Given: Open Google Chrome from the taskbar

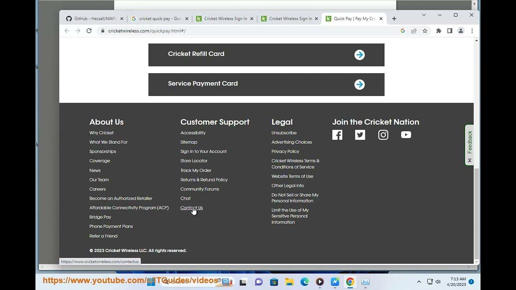Looking at the screenshot, I should coord(350,282).
